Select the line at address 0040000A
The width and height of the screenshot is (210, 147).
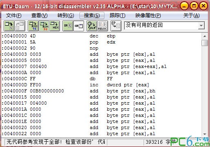101,72
